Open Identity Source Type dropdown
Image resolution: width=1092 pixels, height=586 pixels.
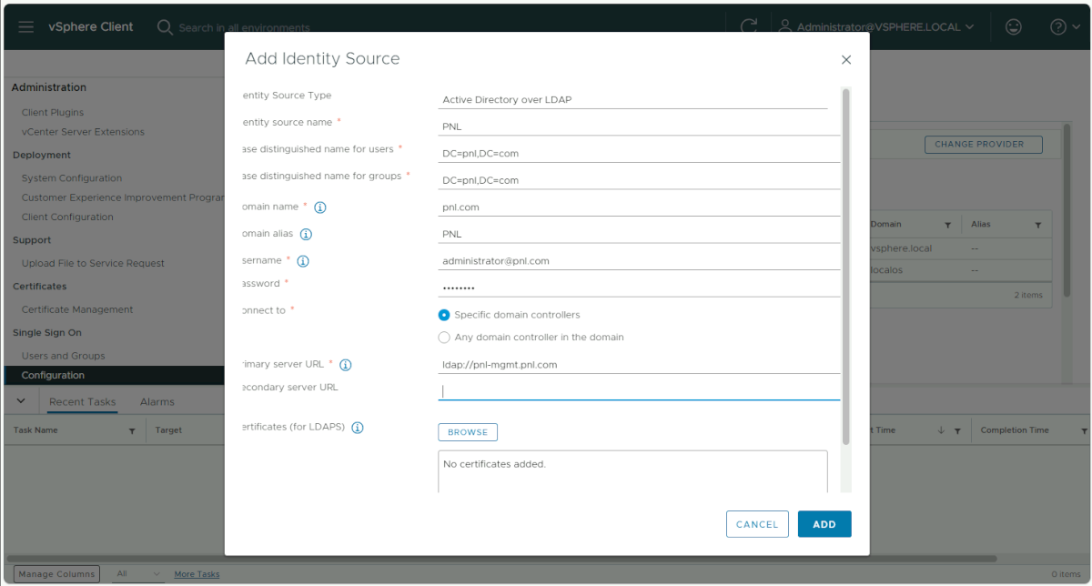tap(632, 99)
